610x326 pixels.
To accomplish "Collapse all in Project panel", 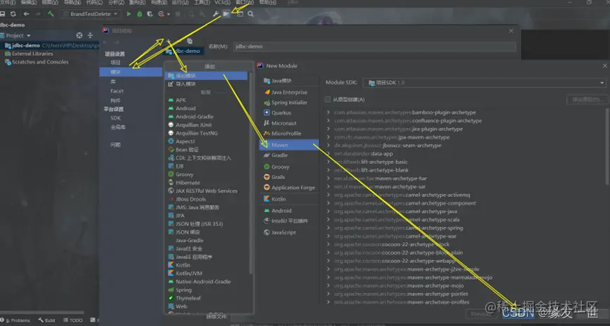I will (90, 35).
